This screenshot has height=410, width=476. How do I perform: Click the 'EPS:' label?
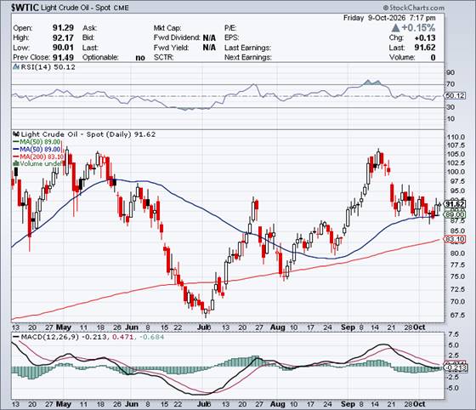click(231, 38)
